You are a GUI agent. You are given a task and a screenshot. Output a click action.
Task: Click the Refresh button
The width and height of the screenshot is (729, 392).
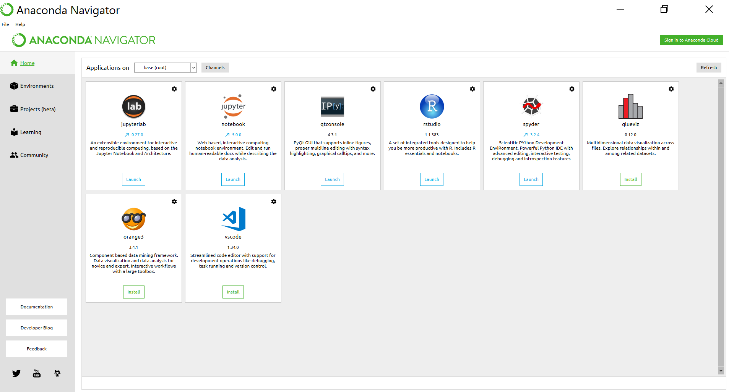tap(709, 68)
